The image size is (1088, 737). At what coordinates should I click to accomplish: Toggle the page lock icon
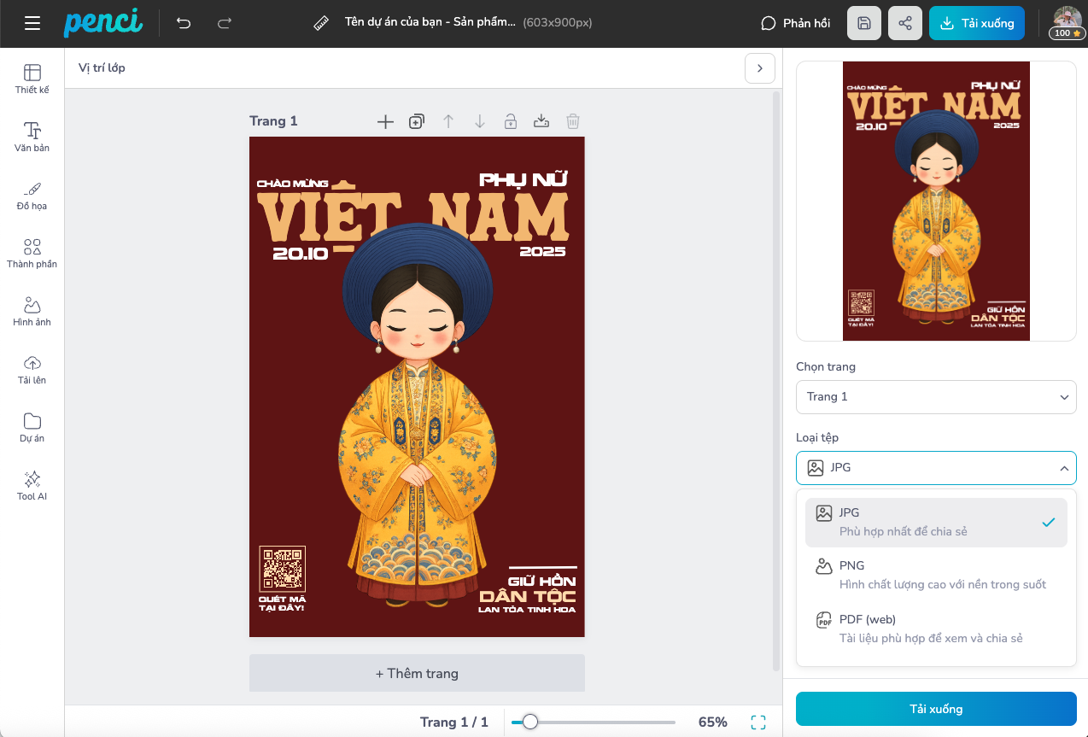pyautogui.click(x=510, y=122)
